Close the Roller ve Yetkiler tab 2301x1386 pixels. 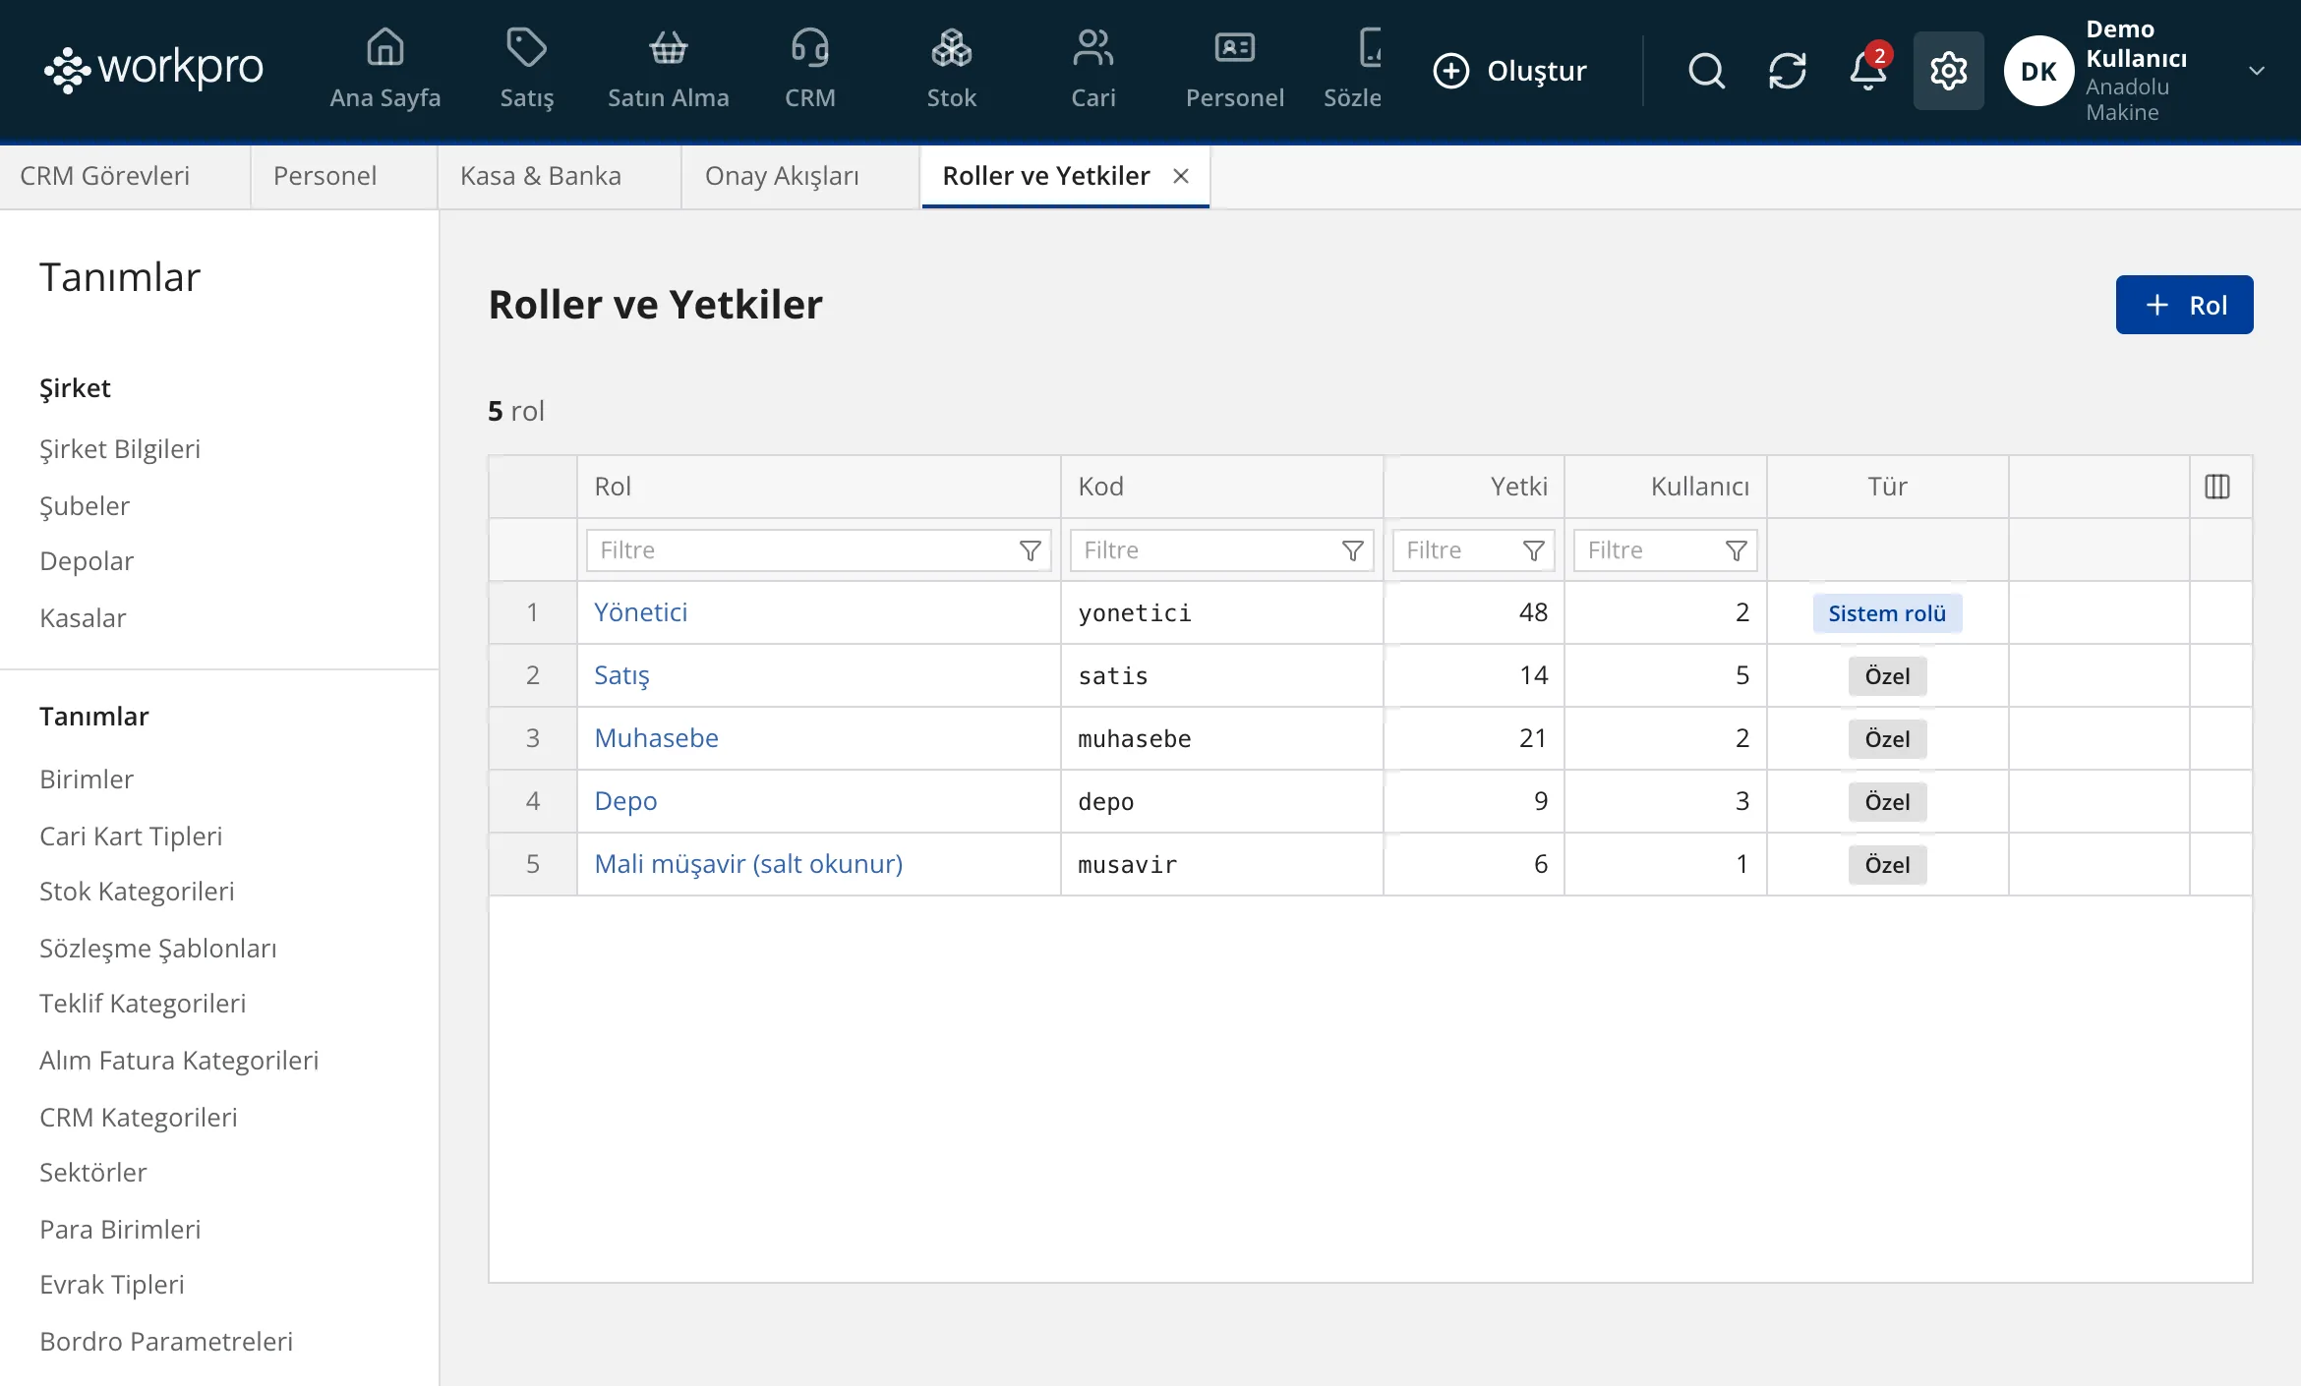point(1181,176)
